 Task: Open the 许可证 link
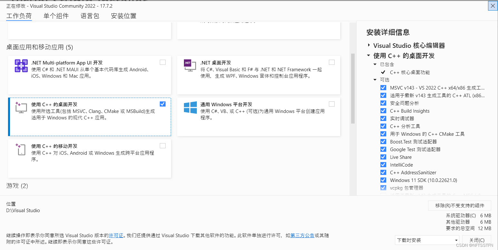click(x=116, y=235)
